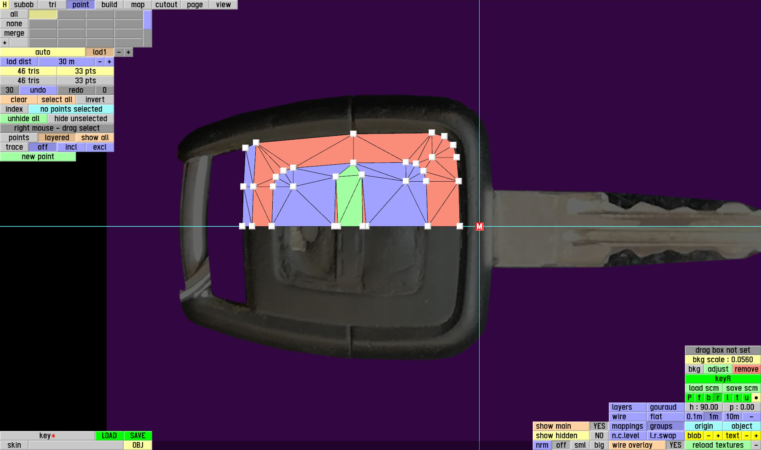Toggle show main YES setting

point(599,426)
